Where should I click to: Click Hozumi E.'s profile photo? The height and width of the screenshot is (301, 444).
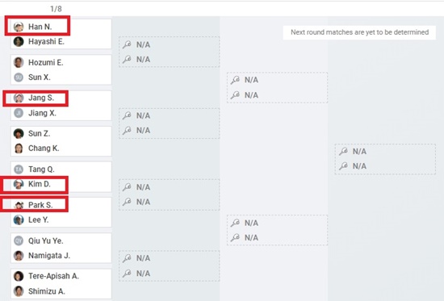19,63
